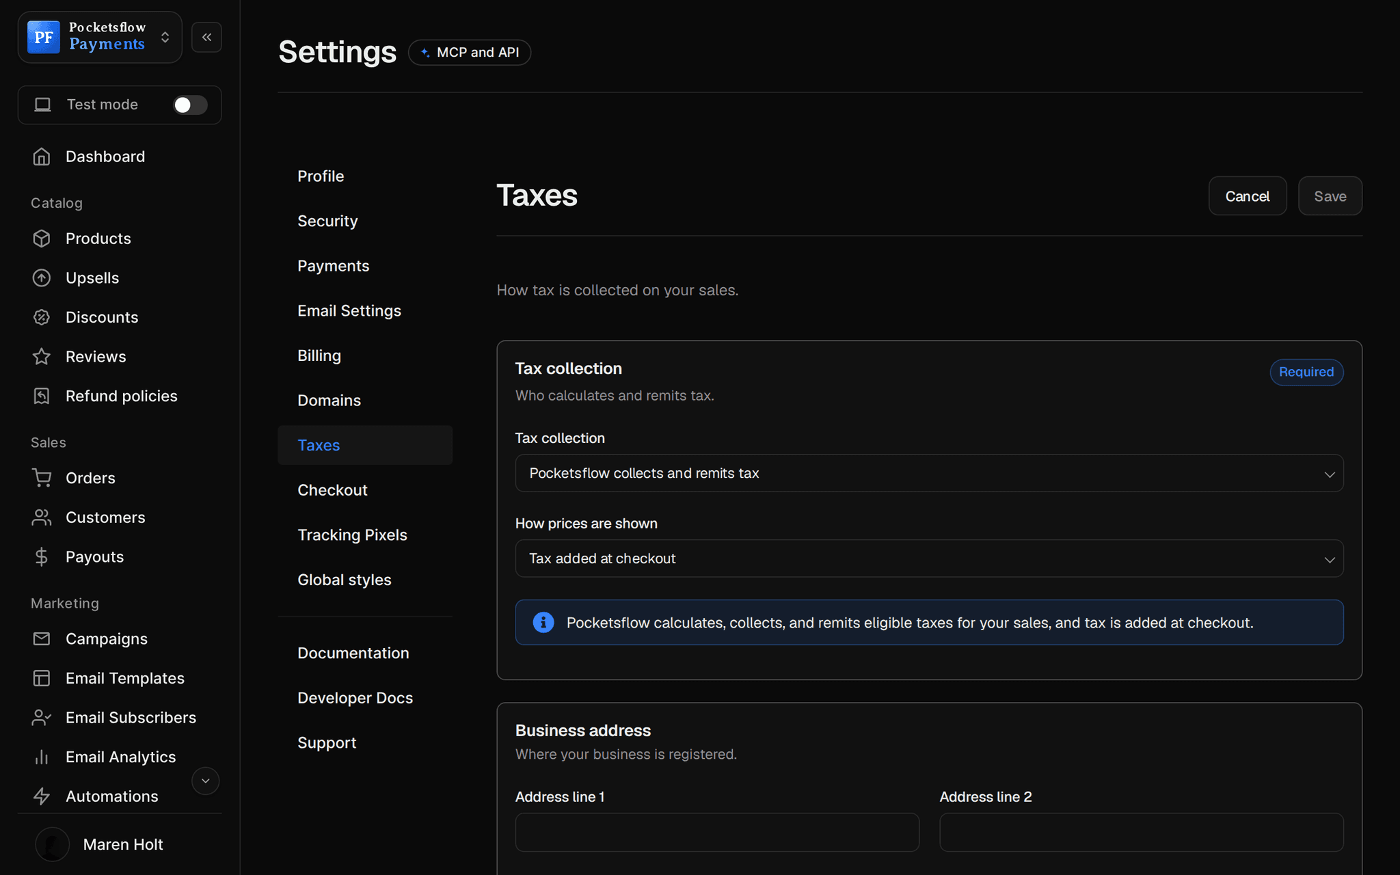
Task: Open the Support link
Action: (x=365, y=742)
